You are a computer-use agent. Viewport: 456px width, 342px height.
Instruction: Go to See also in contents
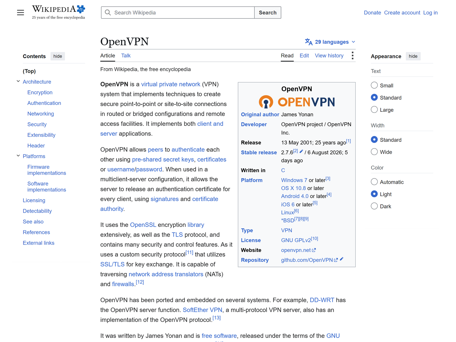[33, 221]
